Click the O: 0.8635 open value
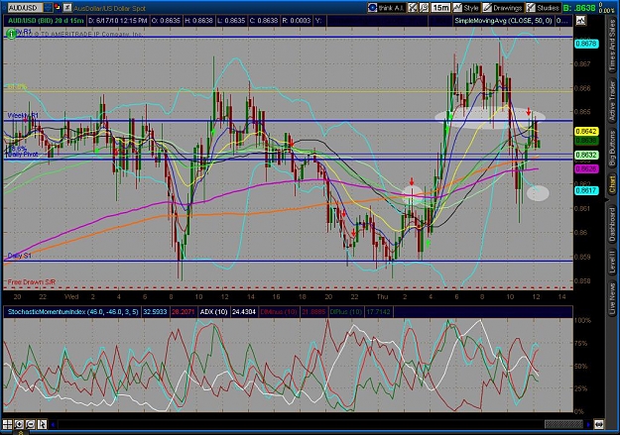The width and height of the screenshot is (620, 435). 166,21
